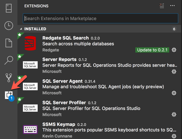Click 'Manage and troubleshoot SQL Agent jobs' description
182x139 pixels.
(x=103, y=87)
